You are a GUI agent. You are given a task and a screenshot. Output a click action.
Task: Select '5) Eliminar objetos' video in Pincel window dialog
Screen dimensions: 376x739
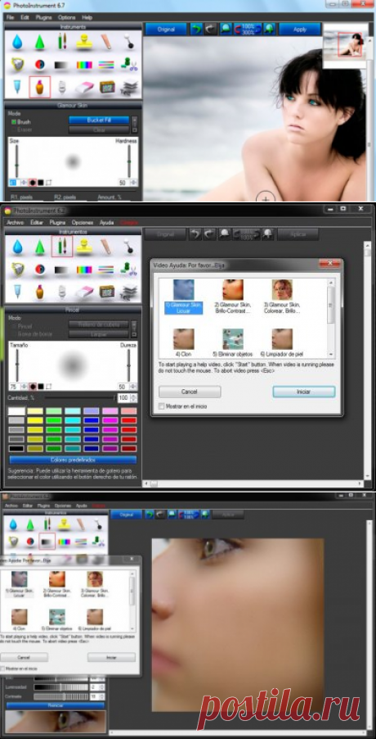pyautogui.click(x=233, y=342)
